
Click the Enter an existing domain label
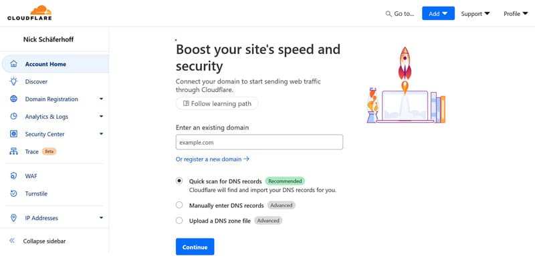point(212,127)
